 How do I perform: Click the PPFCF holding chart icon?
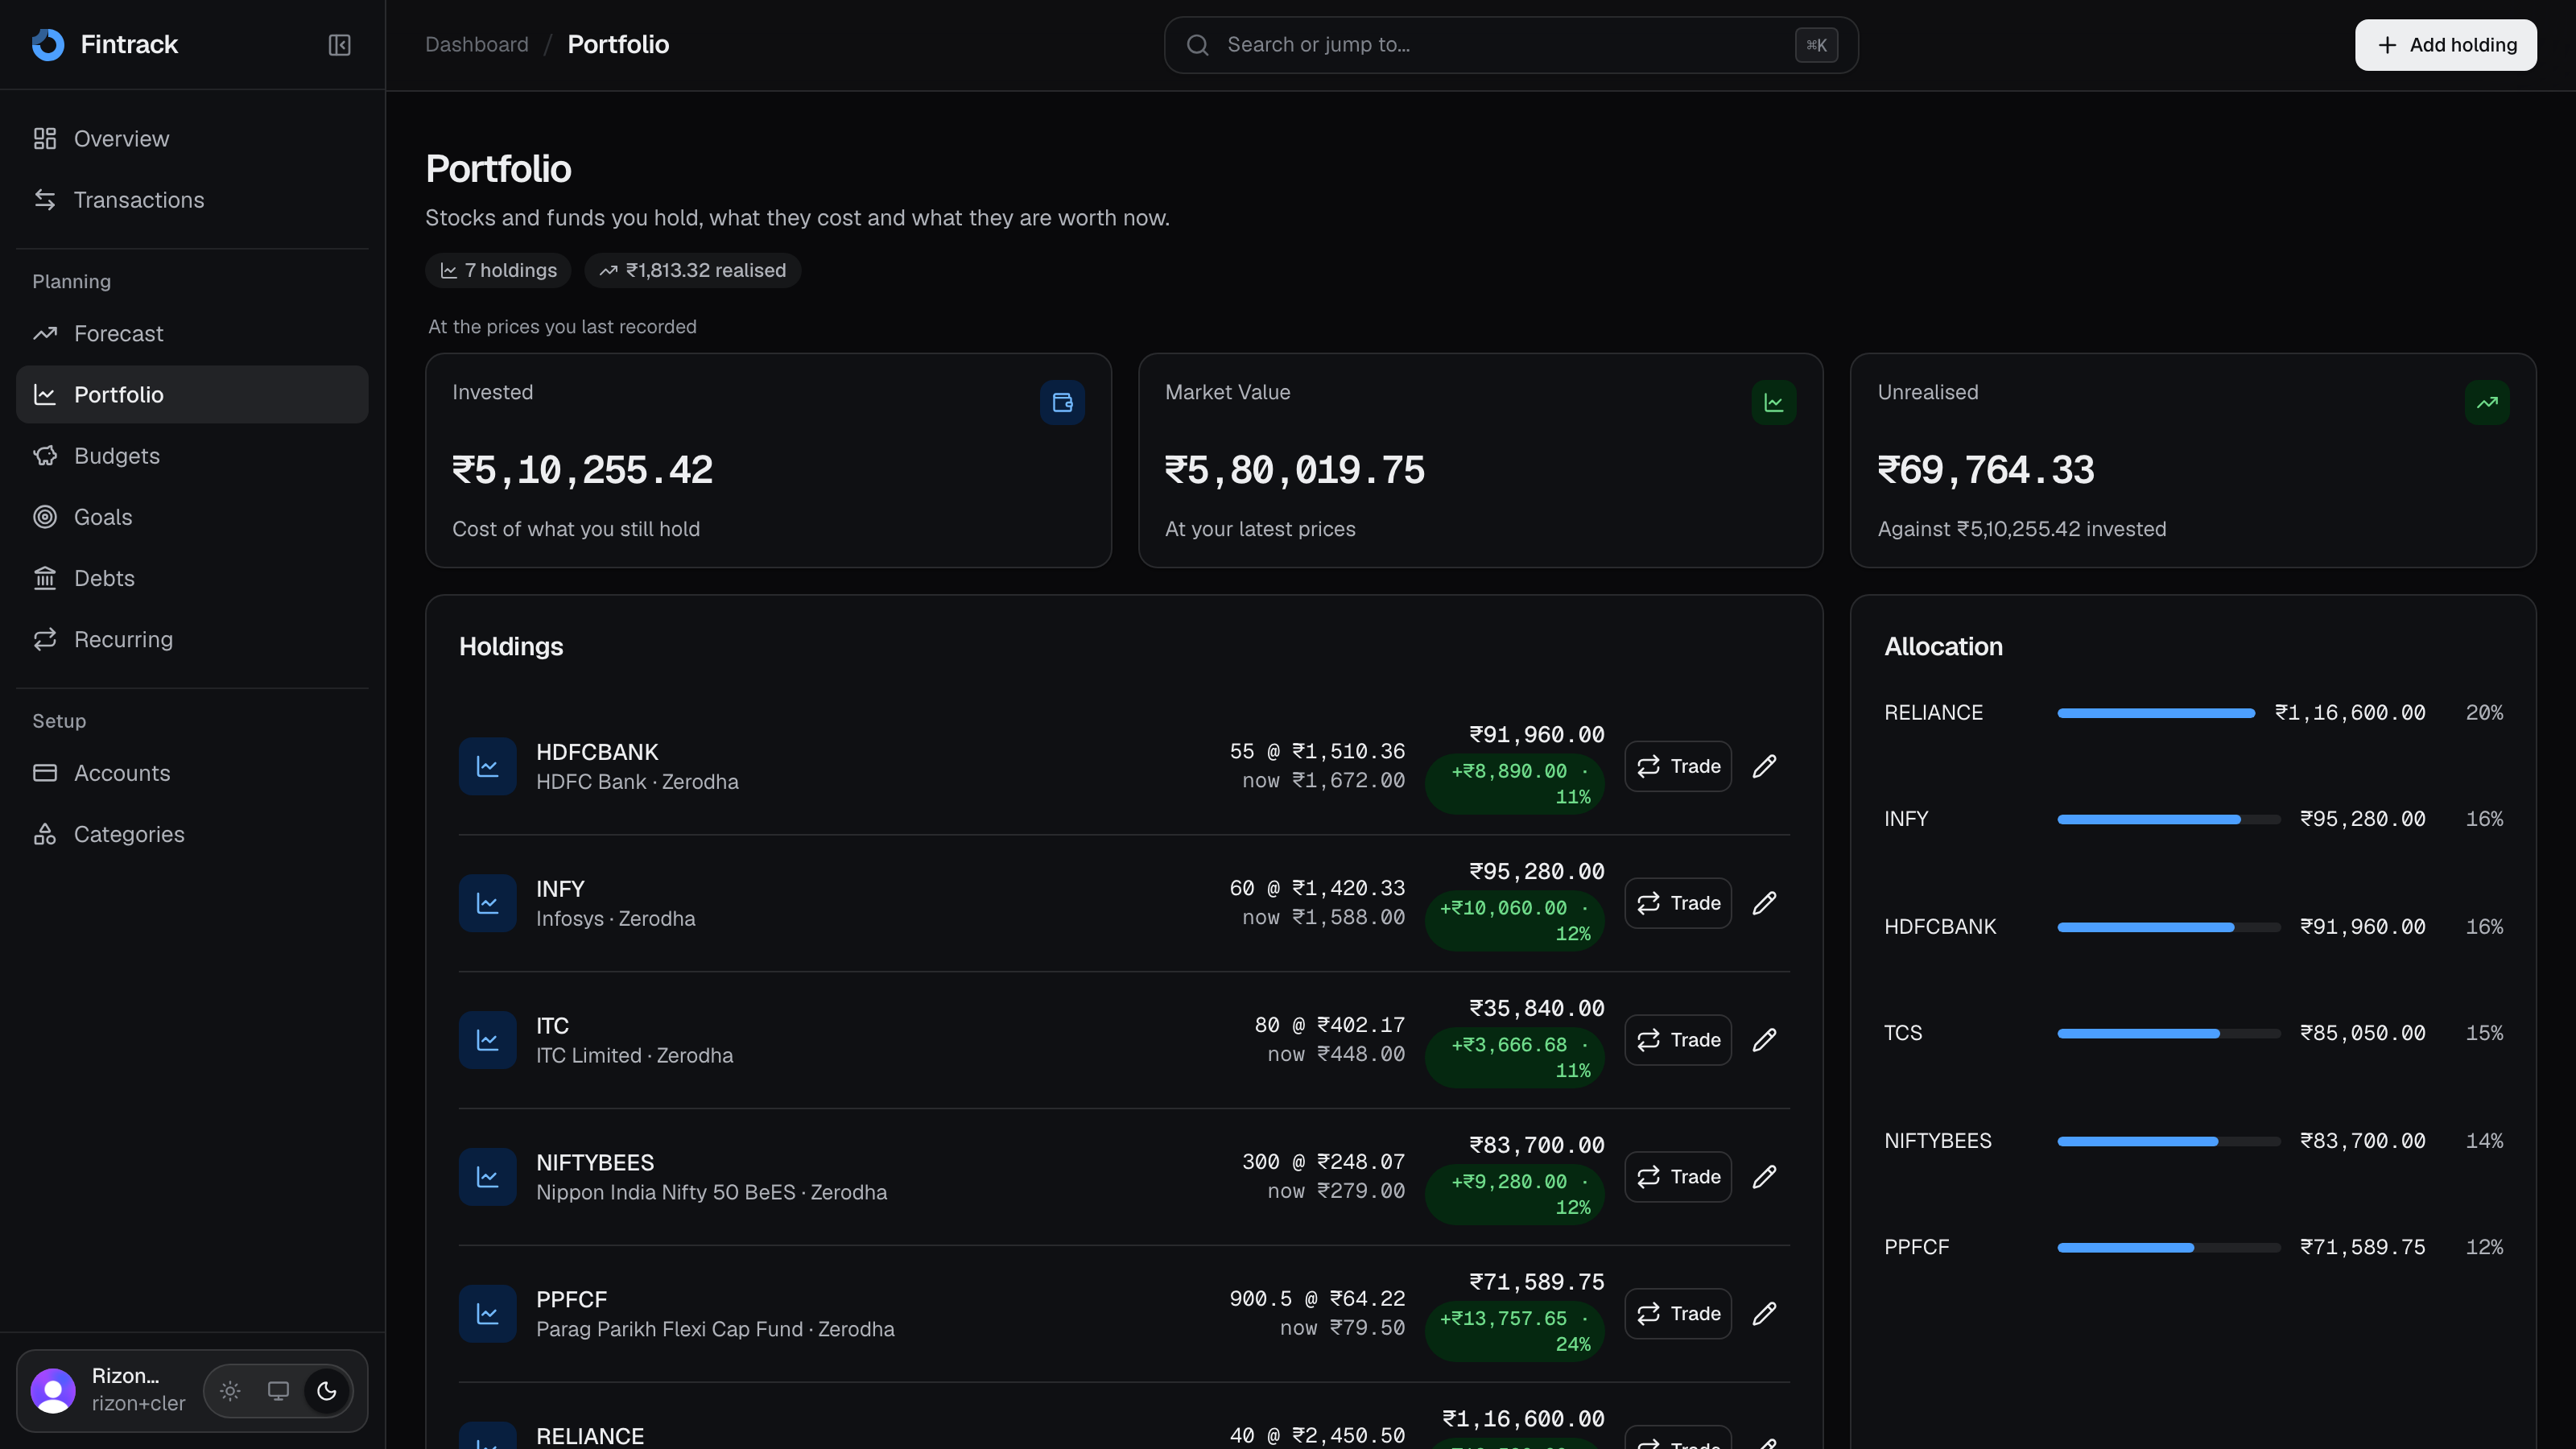(487, 1315)
